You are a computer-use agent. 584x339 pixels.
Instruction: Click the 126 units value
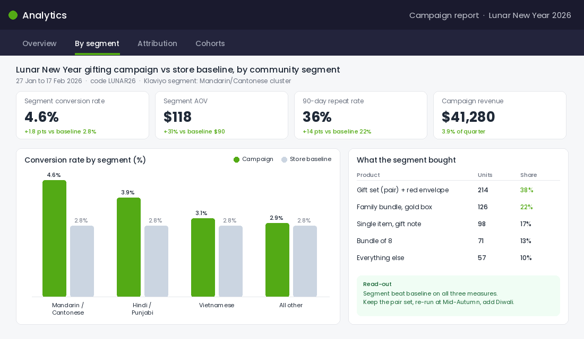tap(483, 207)
